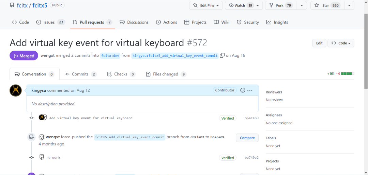368x175 pixels.
Task: Click the purple Merged status badge
Action: pyautogui.click(x=24, y=56)
